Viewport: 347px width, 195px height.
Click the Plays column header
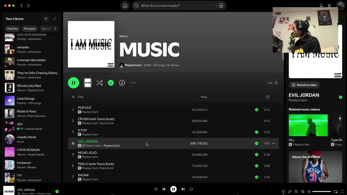204,97
